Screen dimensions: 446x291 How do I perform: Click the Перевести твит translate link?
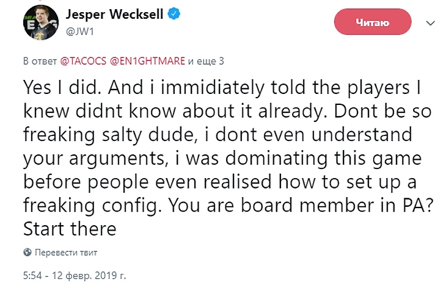[x=66, y=252]
